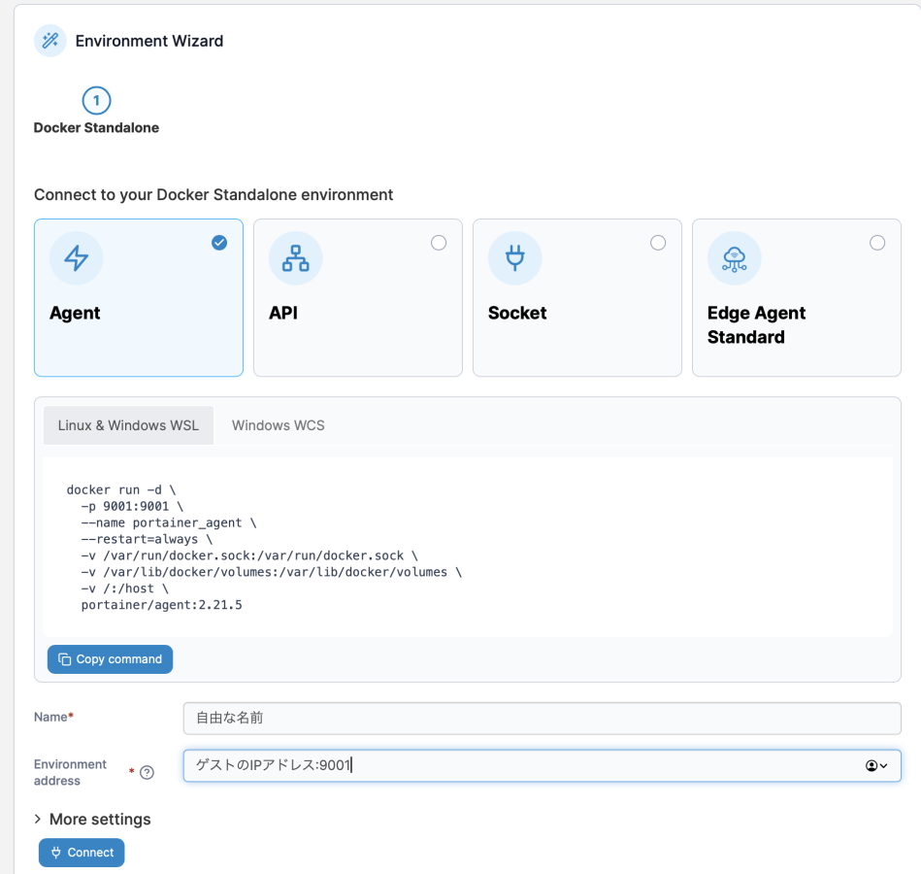Click the Environment Wizard magic wand icon

[49, 41]
